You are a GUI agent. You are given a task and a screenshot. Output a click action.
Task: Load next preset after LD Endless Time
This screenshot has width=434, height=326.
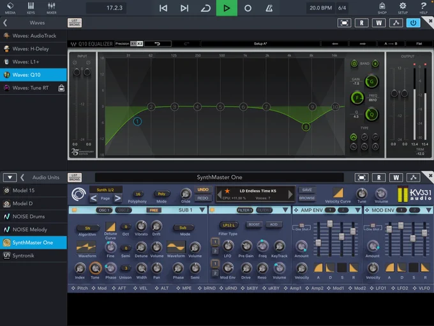[290, 194]
